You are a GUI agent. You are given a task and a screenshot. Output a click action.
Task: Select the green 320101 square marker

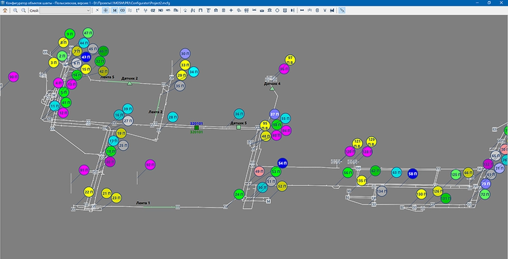197,127
